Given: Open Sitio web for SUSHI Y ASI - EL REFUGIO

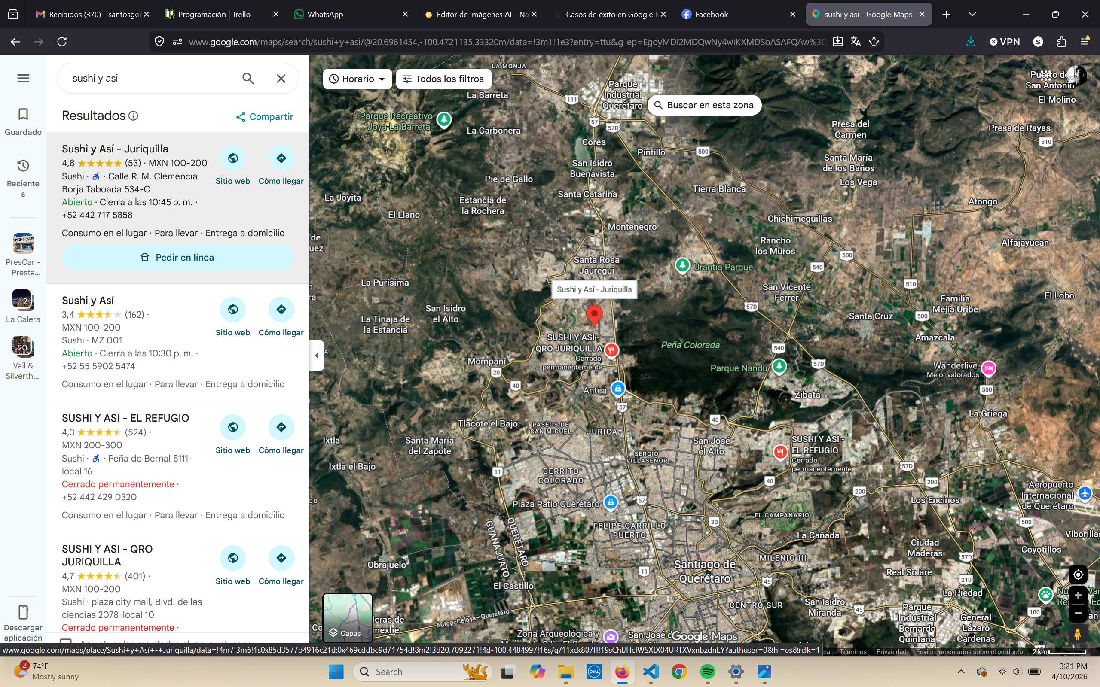Looking at the screenshot, I should click(232, 427).
